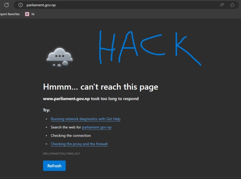This screenshot has height=179, width=241.
Task: Click the 'parliament gov np' search link
Action: point(97,128)
